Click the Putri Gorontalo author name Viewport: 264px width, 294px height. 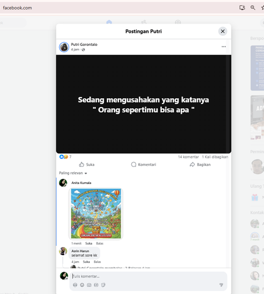pyautogui.click(x=84, y=45)
